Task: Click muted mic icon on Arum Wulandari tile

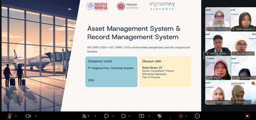Action: click(208, 102)
